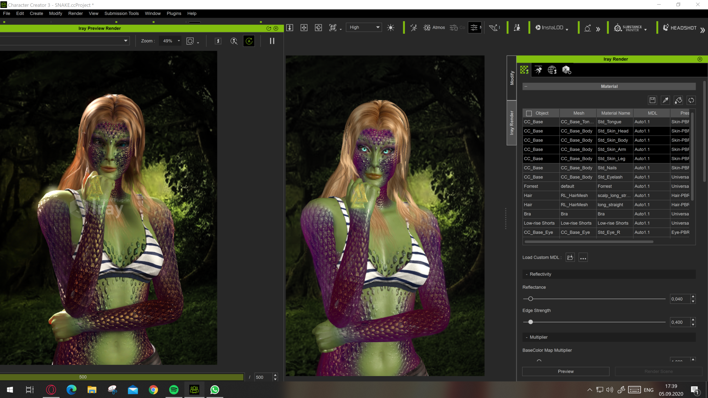
Task: Click the zoom fit magnifier icon
Action: tap(190, 41)
